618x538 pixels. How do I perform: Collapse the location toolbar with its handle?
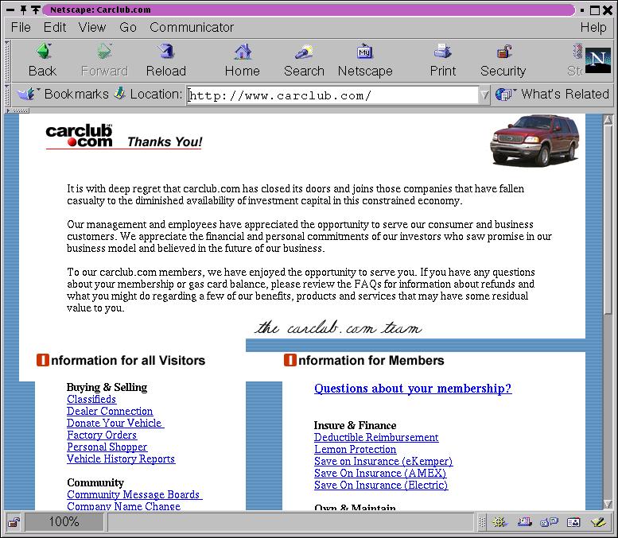7,95
